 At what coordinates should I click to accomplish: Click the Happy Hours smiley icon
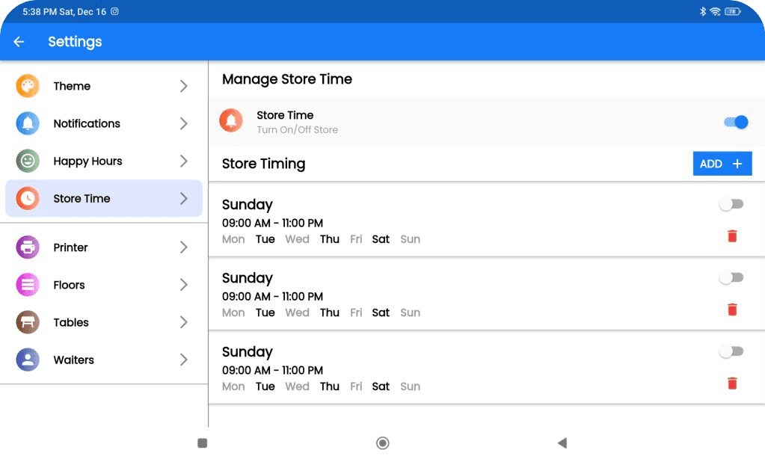(x=28, y=161)
